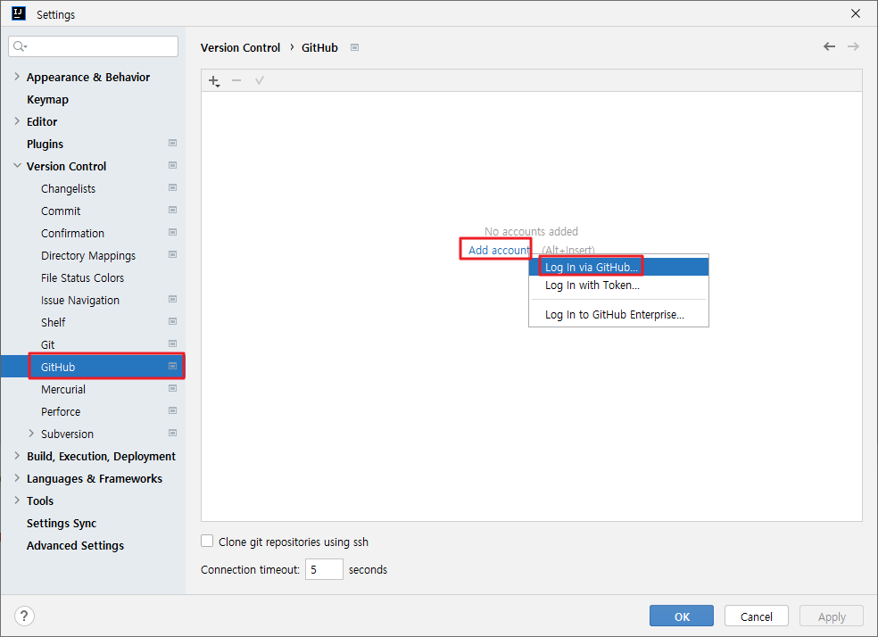Select Changelists under Version Control

click(69, 188)
